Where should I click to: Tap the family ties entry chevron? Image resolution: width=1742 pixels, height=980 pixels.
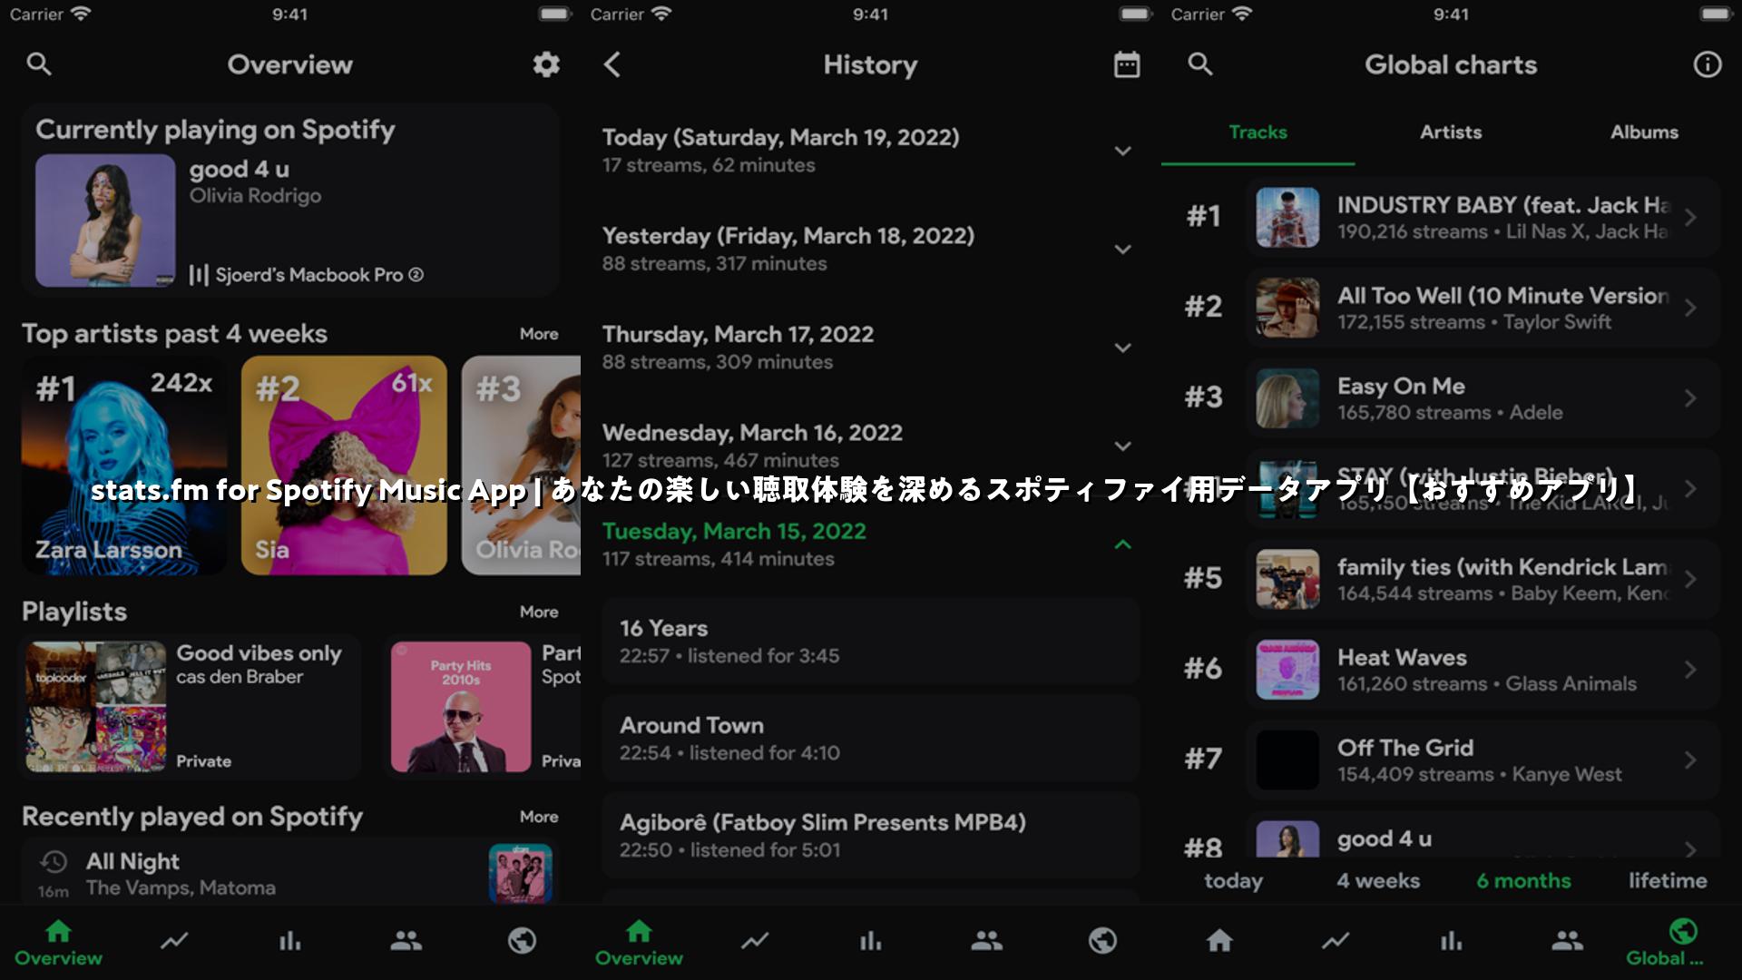tap(1690, 580)
